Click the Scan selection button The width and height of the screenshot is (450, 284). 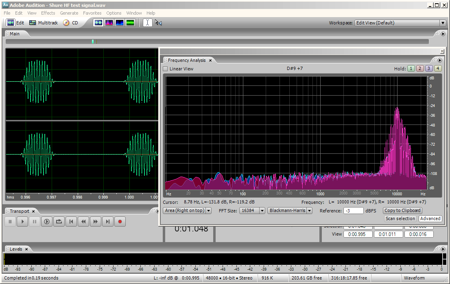pos(400,218)
